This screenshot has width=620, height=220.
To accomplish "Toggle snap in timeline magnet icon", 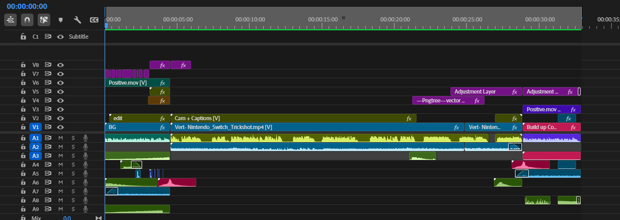I will (27, 19).
